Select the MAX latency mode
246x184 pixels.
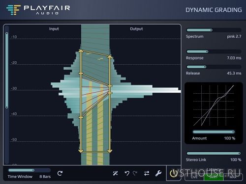pos(233,177)
